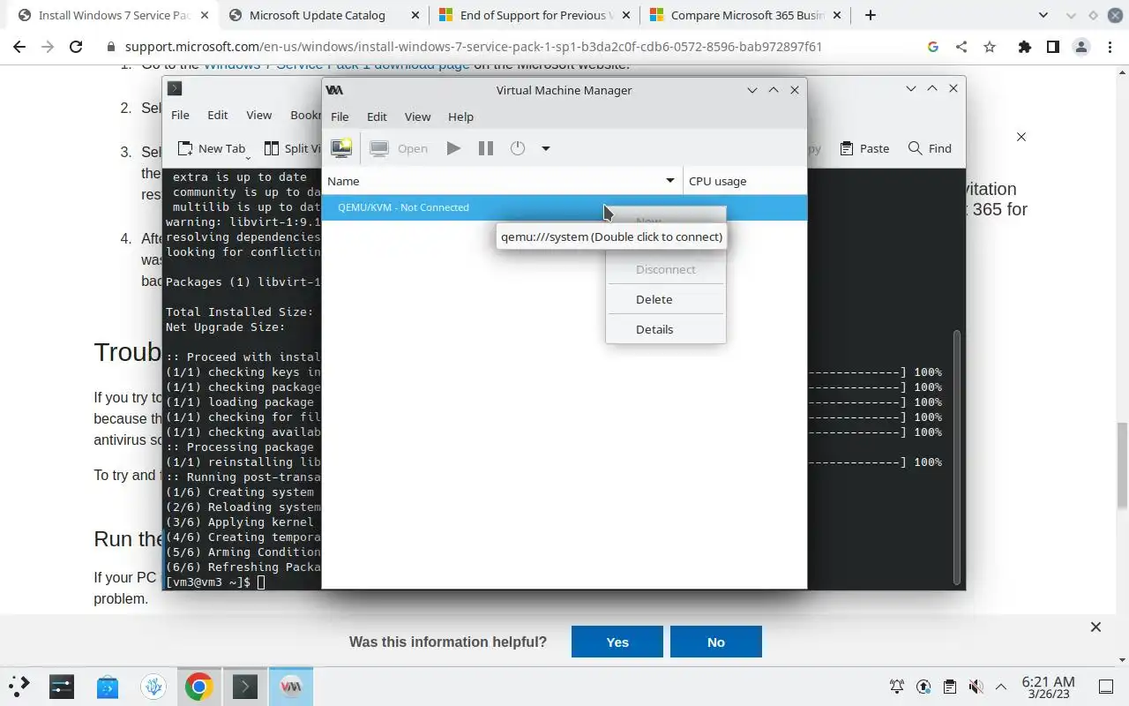
Task: Click Find in the terminal toolbar
Action: click(x=930, y=148)
